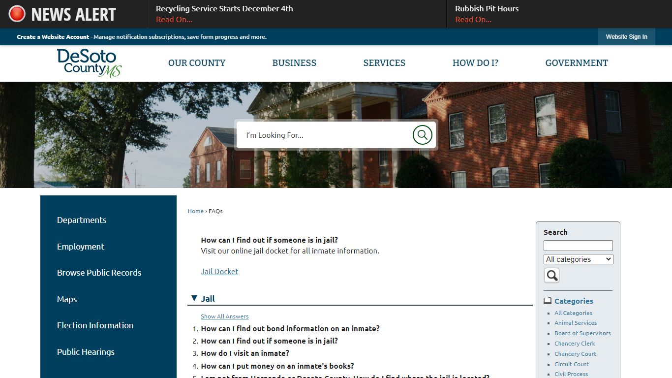Click Create a Website Account link

(53, 37)
